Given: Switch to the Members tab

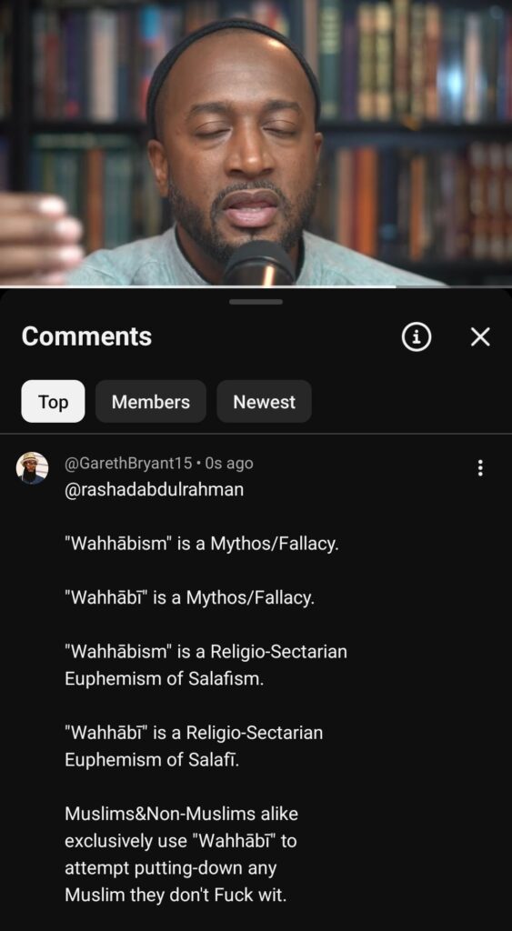Looking at the screenshot, I should pos(151,401).
